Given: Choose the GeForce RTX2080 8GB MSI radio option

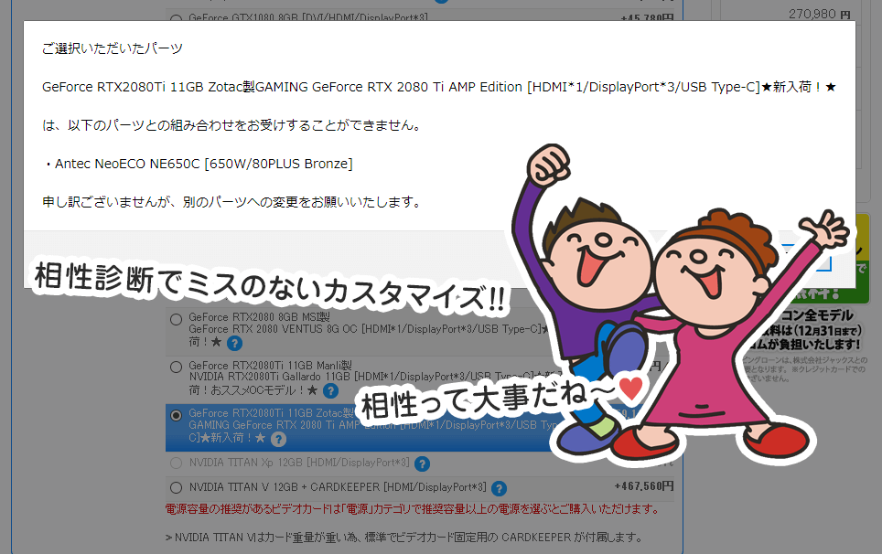Looking at the screenshot, I should point(176,319).
